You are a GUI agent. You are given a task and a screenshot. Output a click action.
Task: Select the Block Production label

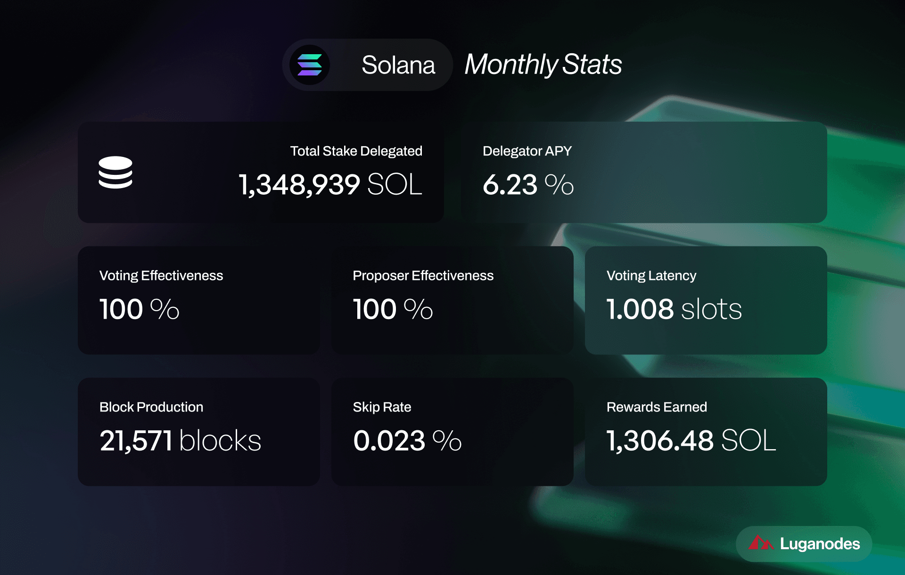point(151,407)
